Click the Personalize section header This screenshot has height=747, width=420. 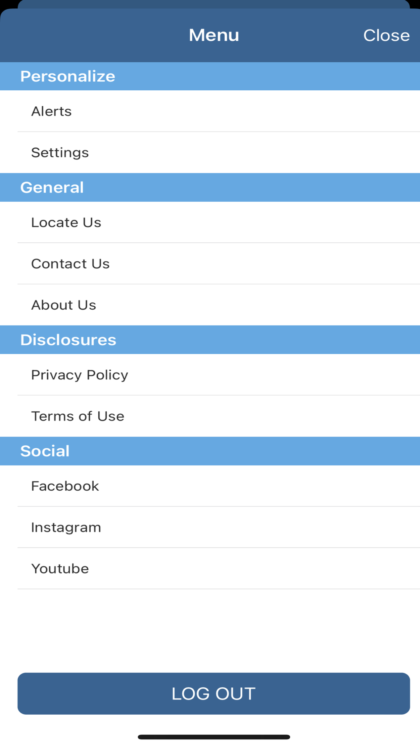[210, 76]
